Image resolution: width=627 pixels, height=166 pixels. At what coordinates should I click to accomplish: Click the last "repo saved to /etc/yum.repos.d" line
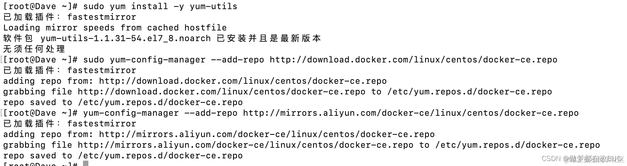click(x=123, y=156)
